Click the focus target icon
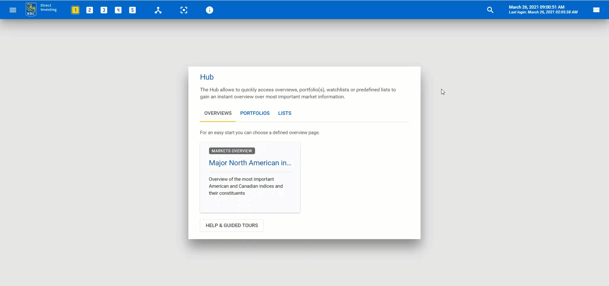This screenshot has width=609, height=286. point(184,10)
